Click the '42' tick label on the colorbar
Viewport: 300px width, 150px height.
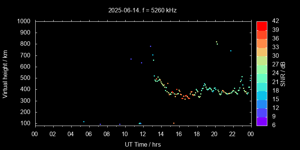pyautogui.click(x=275, y=21)
